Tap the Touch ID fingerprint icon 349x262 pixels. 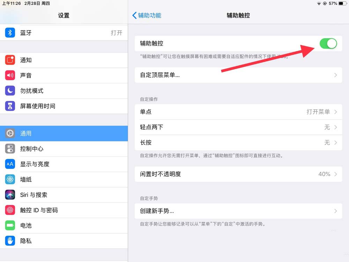10,210
